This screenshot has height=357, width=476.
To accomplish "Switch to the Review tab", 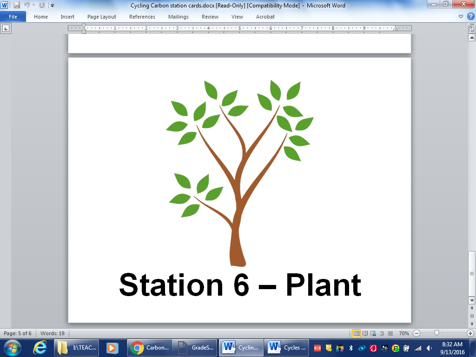I will [210, 17].
